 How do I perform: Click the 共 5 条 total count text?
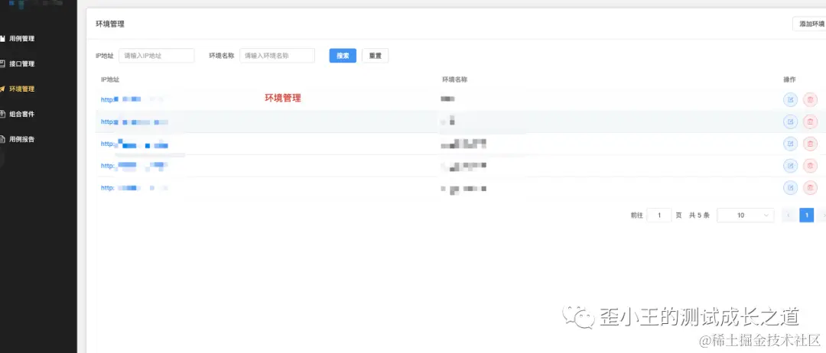tap(699, 215)
